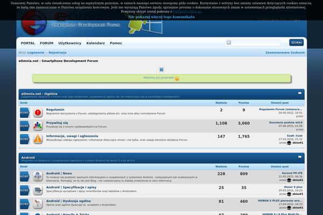Open the Rejestracja link
The height and width of the screenshot is (215, 323).
coord(58,53)
